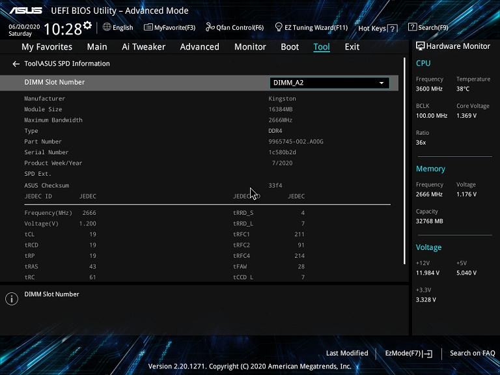Go back using the left arrow icon
Screen dimensions: 500x375
16,64
